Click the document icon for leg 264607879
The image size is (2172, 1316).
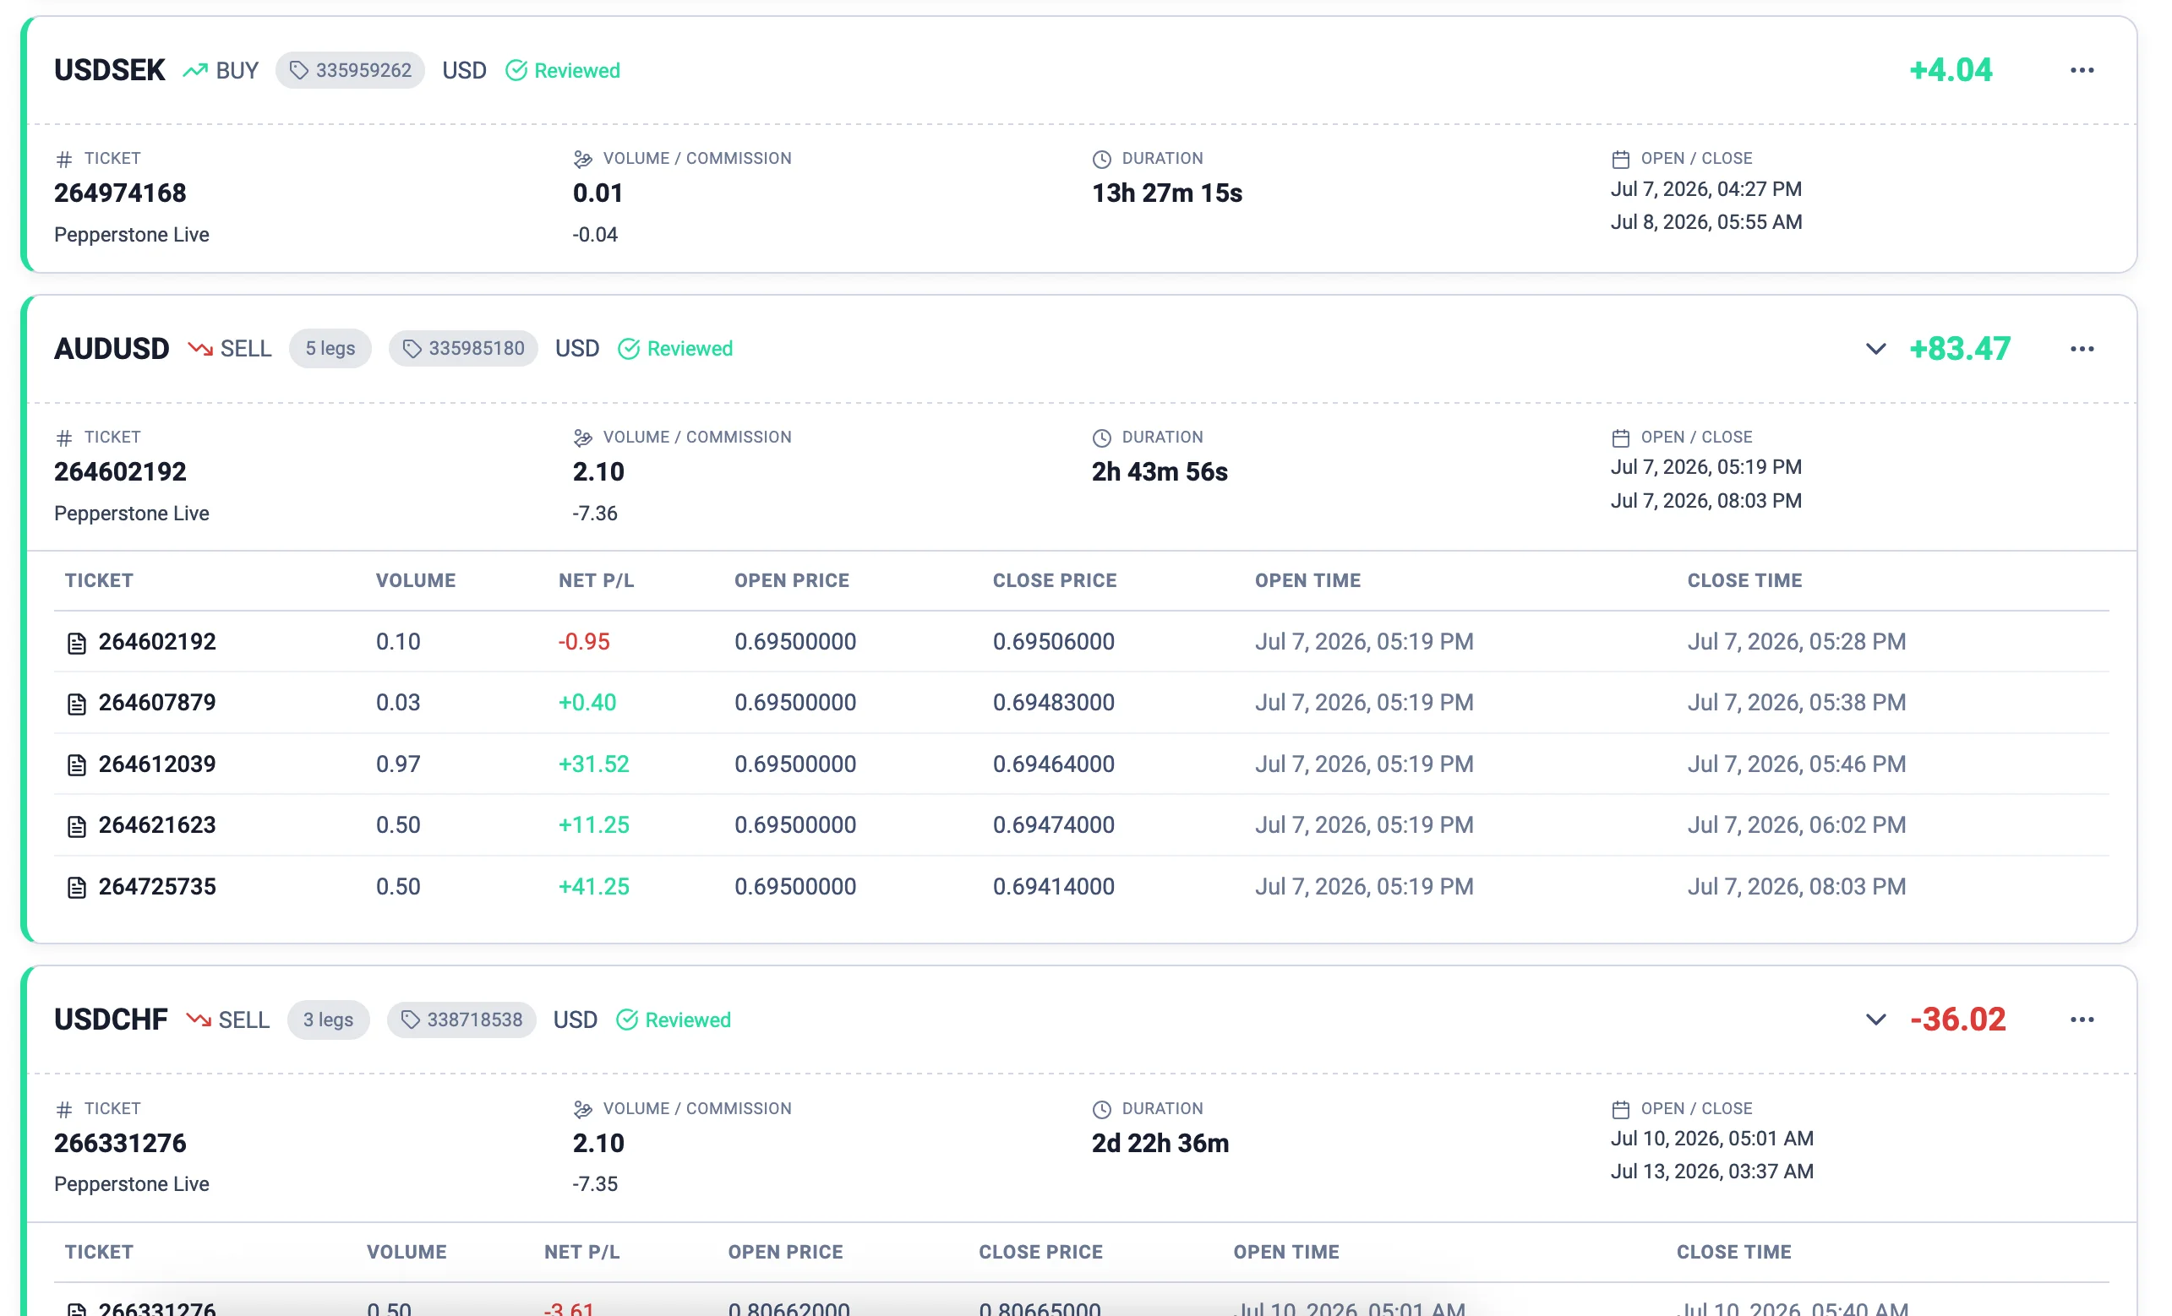click(77, 704)
